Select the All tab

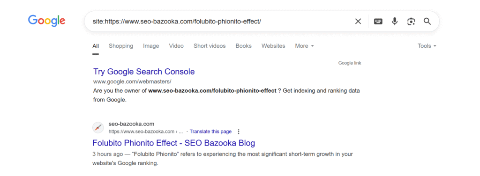[x=96, y=46]
